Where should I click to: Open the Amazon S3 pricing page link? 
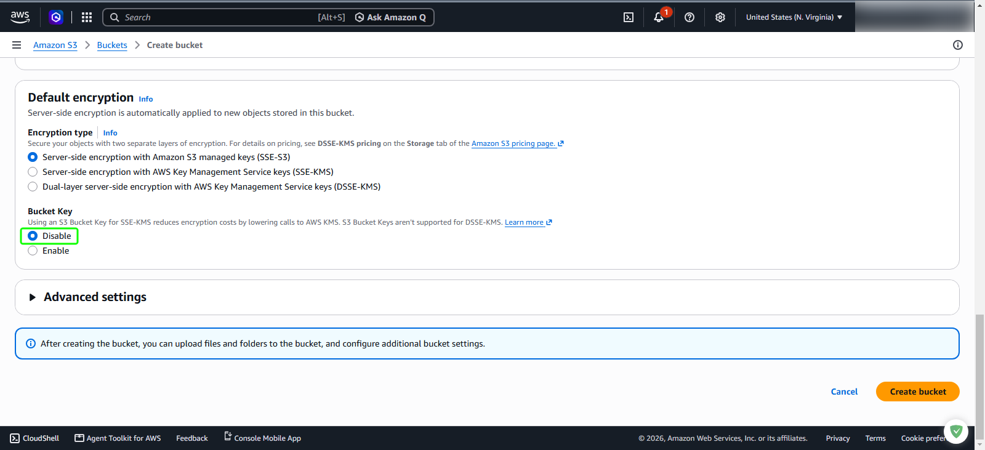[x=518, y=143]
